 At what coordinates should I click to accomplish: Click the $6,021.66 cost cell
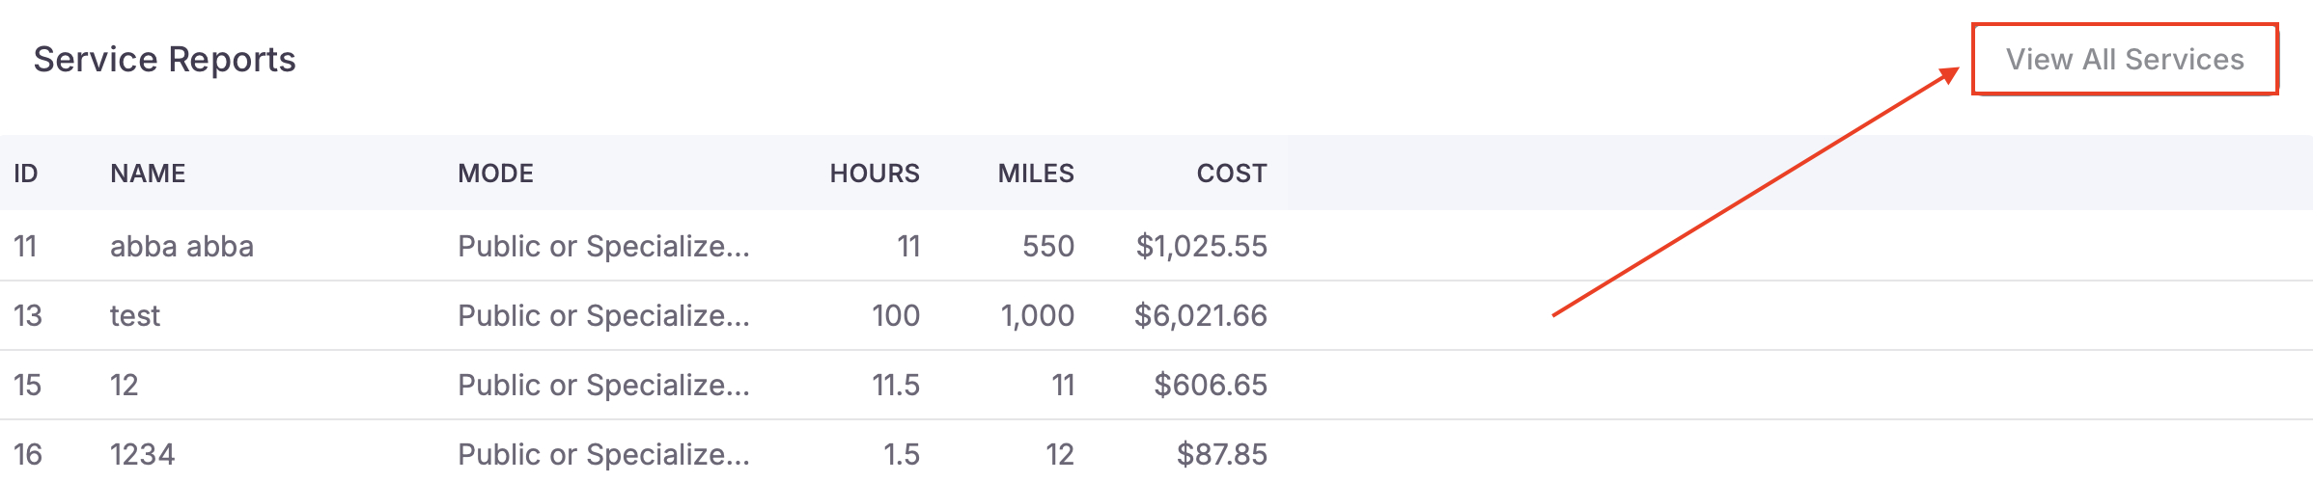pos(1200,316)
